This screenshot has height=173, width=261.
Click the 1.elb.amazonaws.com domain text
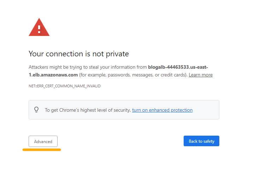[x=53, y=75]
